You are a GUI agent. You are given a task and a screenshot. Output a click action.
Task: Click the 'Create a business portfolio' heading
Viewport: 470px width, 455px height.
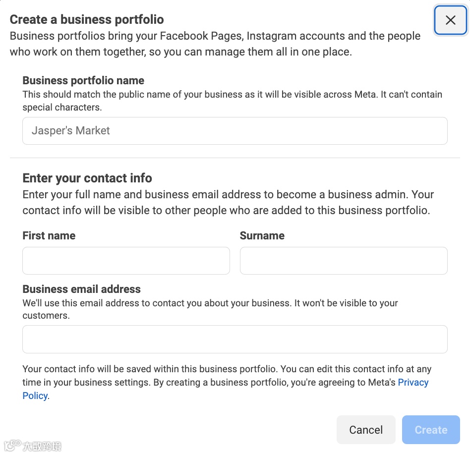(x=87, y=20)
